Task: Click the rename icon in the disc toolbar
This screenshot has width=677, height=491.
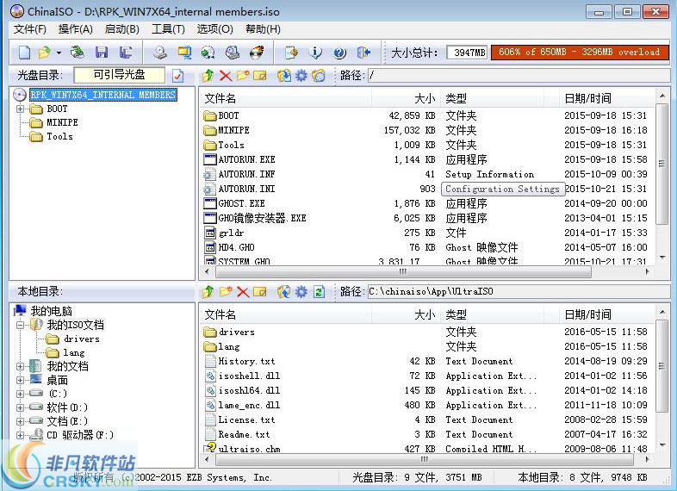Action: [260, 76]
